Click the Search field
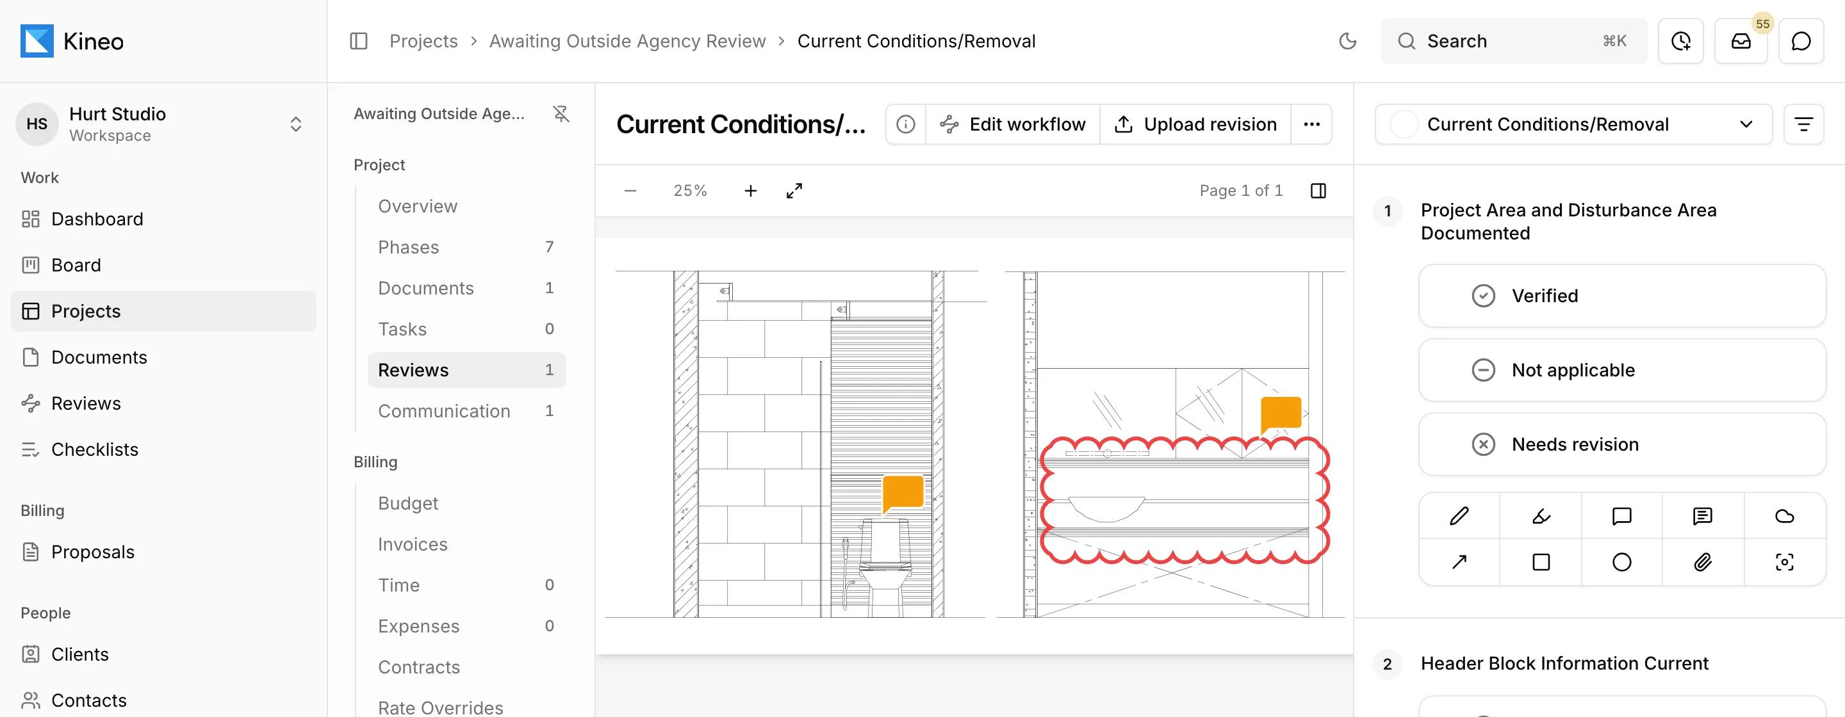 [1513, 41]
